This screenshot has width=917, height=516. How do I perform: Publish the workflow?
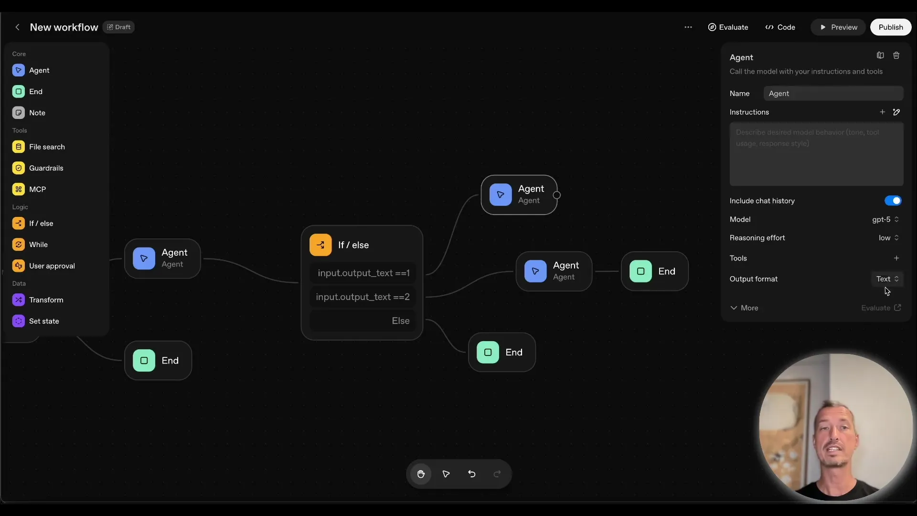[x=891, y=27]
